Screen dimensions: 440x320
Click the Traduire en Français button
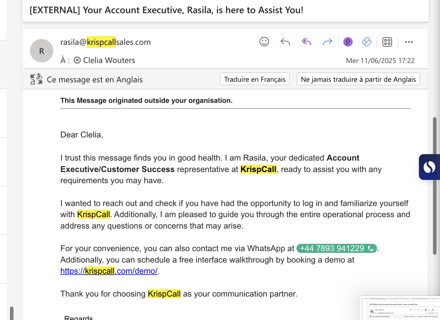click(255, 79)
